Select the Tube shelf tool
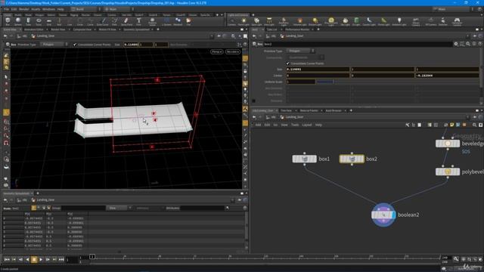This screenshot has width=484, height=272. pos(28,22)
